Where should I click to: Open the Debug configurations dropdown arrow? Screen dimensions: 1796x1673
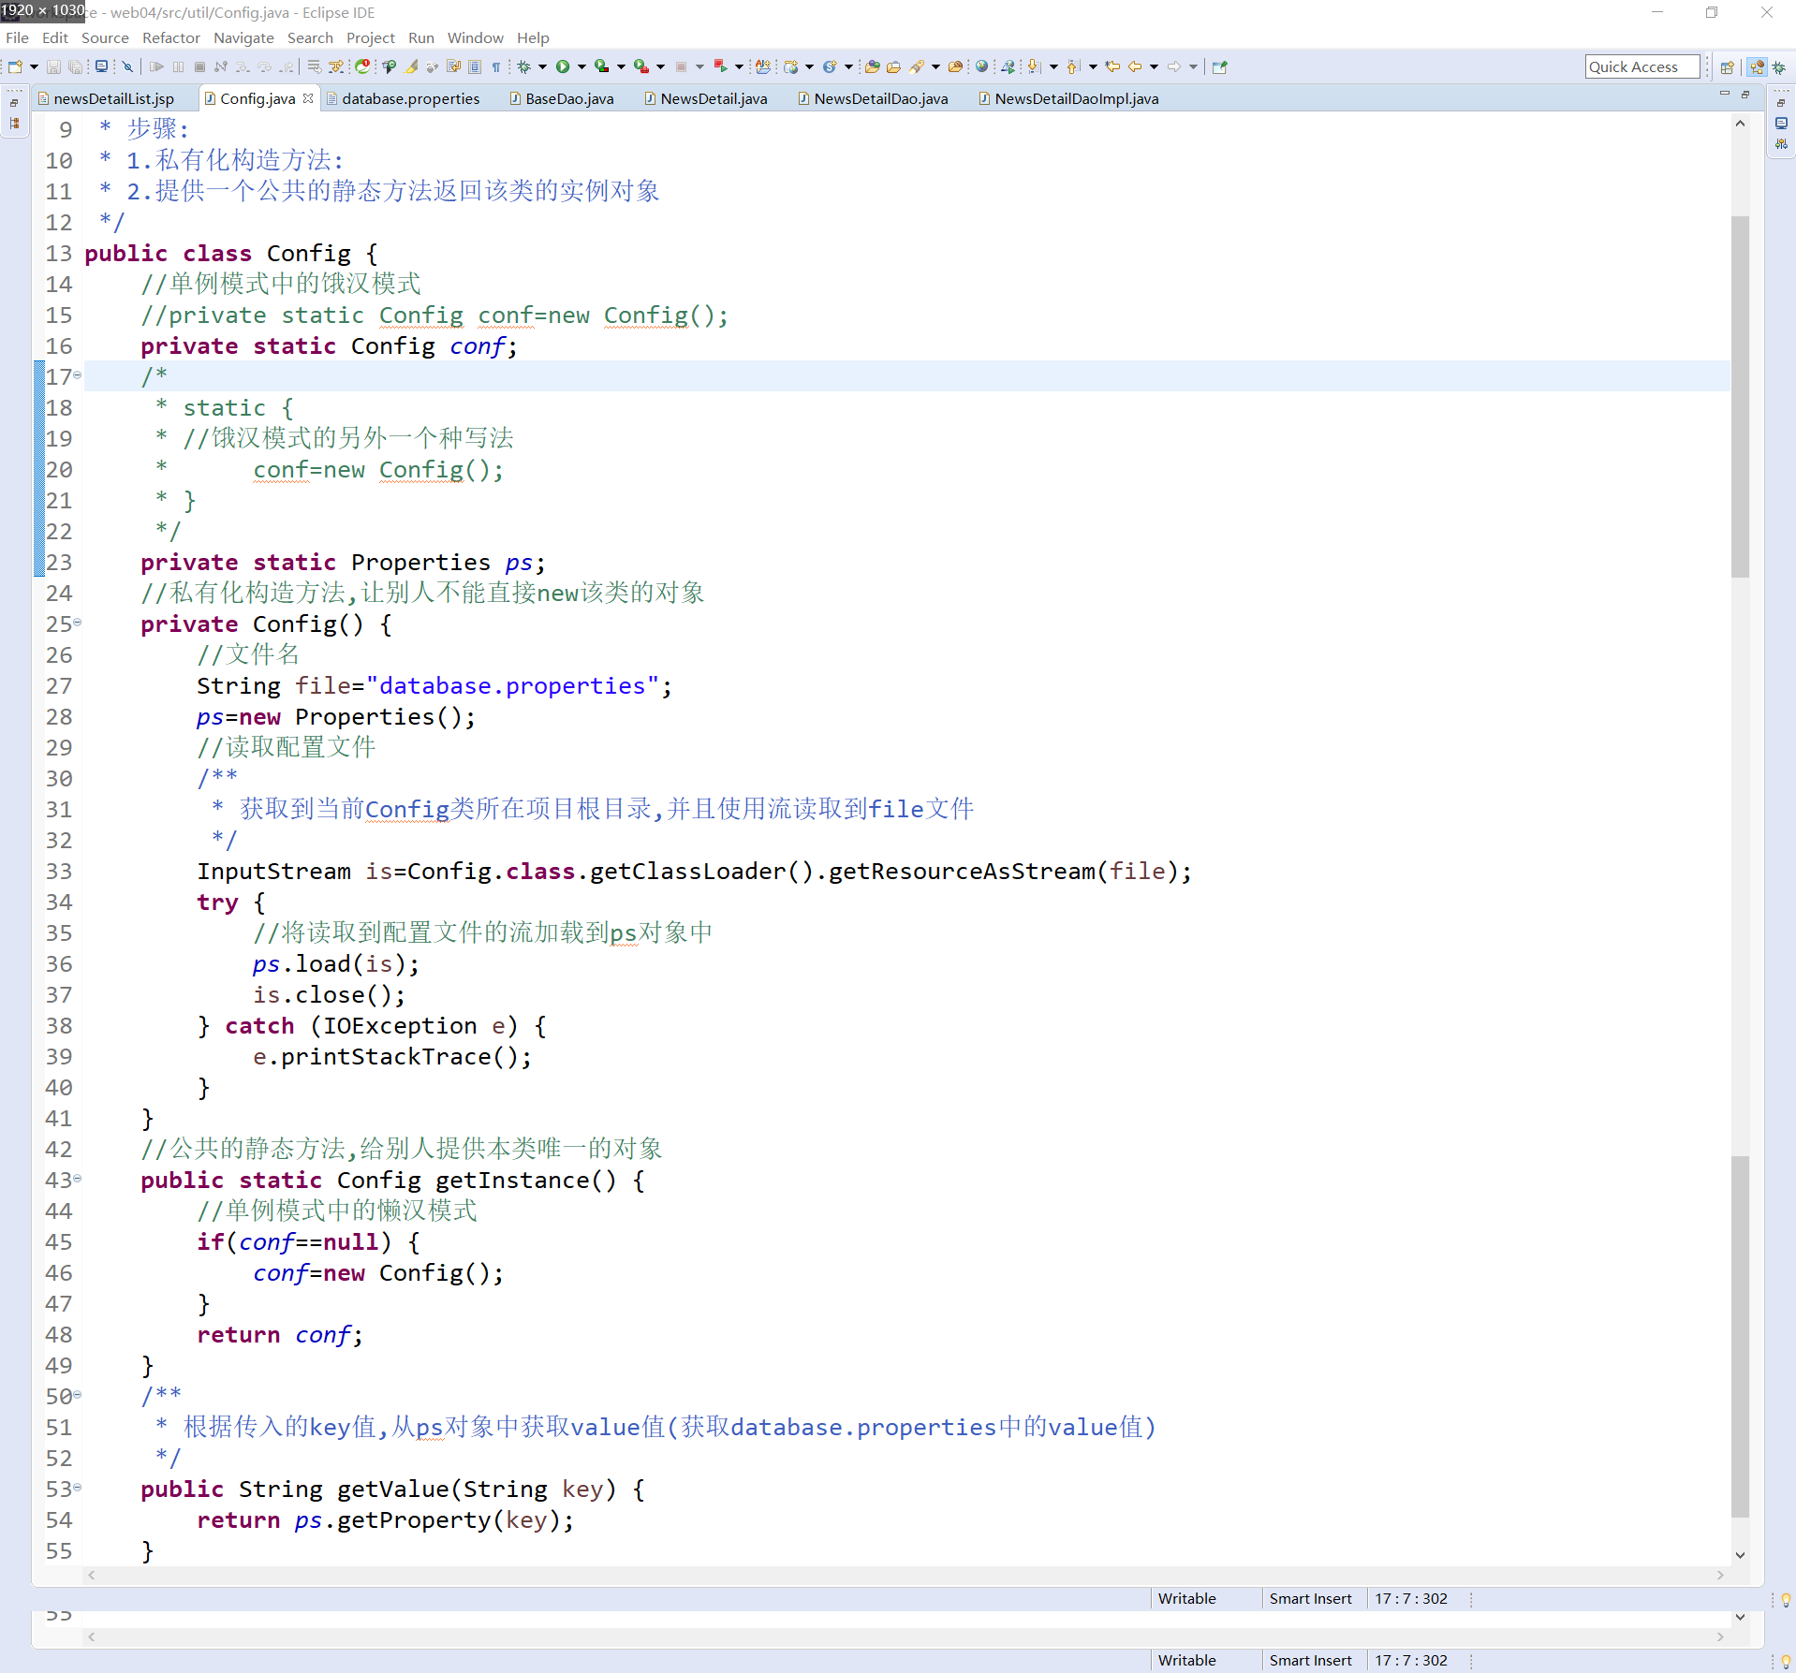pyautogui.click(x=542, y=66)
